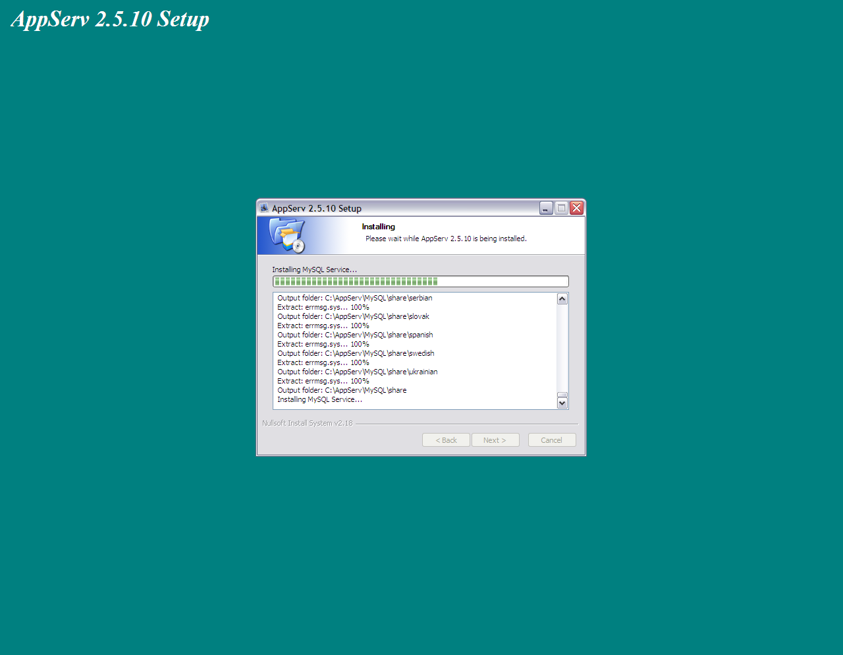The height and width of the screenshot is (655, 843).
Task: Click the 'Installing MySQL Service...' status above progress bar
Action: click(x=315, y=270)
